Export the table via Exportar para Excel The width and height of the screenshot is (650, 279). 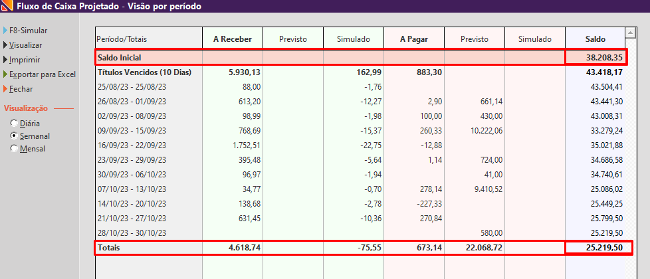coord(43,74)
